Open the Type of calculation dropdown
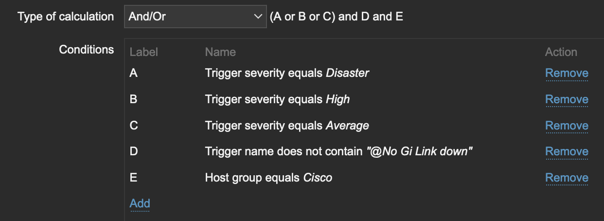The height and width of the screenshot is (221, 604). (x=195, y=17)
